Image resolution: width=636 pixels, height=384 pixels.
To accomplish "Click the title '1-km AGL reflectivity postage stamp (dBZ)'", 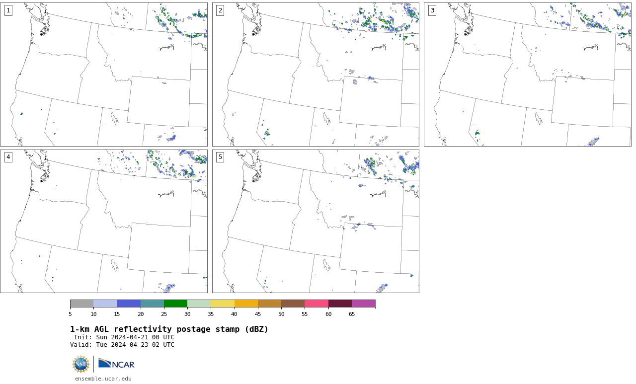I will (x=169, y=329).
